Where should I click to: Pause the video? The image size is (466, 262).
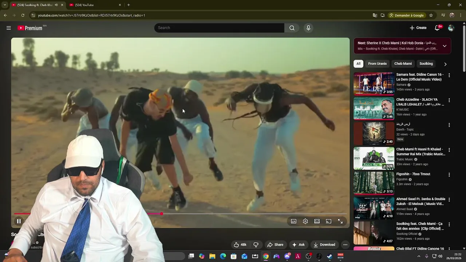(19, 221)
